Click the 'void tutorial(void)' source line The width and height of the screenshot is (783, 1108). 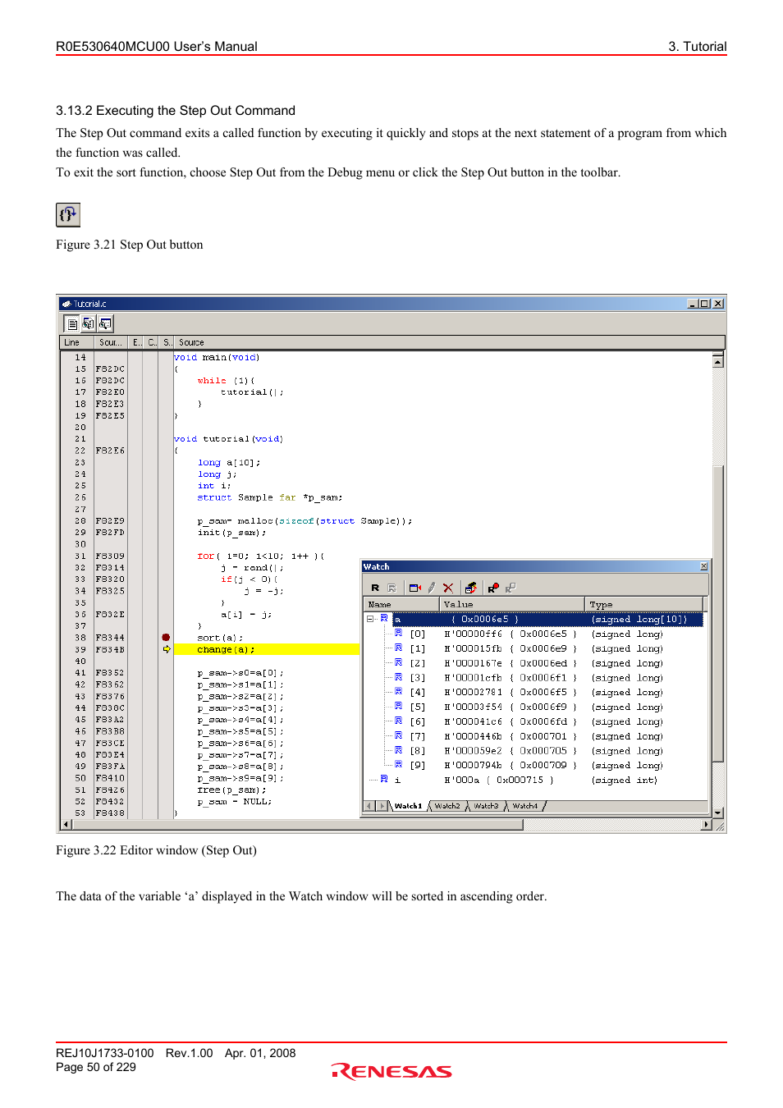[228, 439]
